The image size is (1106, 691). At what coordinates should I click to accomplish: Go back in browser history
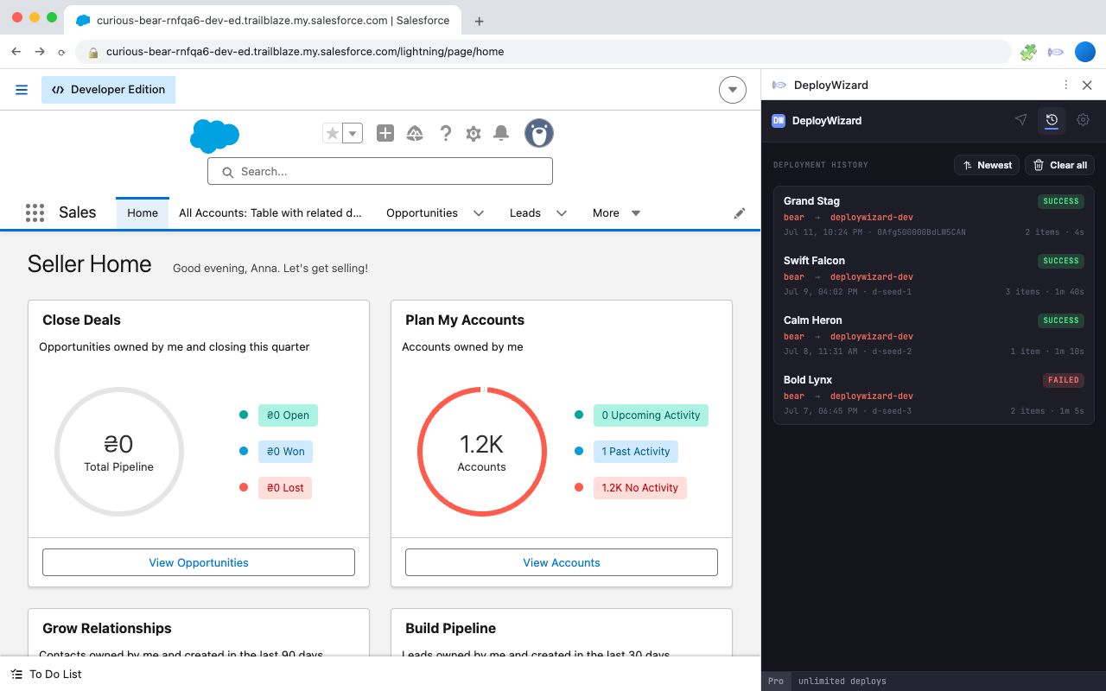click(x=16, y=52)
